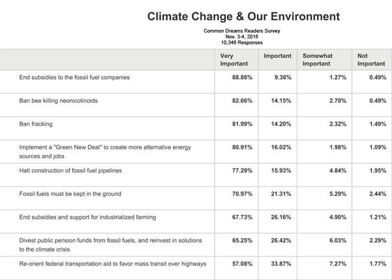
Task: Click the 10,346 Responses text
Action: coord(242,42)
